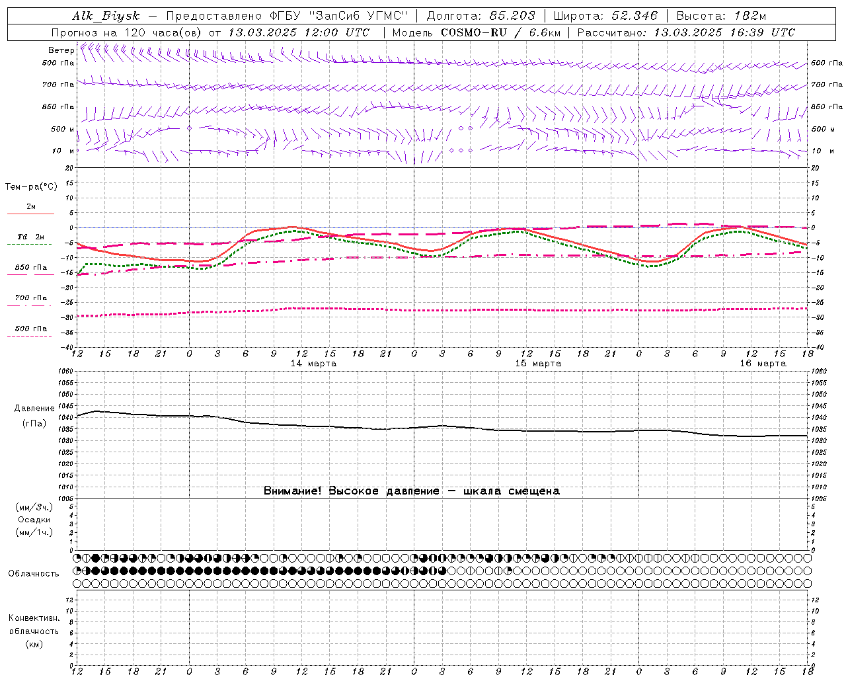Screen dimensions: 846x677
Task: Click the 15 марта date label
Action: pyautogui.click(x=538, y=364)
